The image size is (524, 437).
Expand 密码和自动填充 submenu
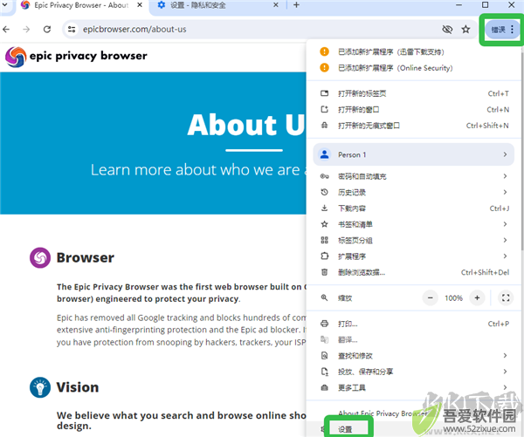pyautogui.click(x=413, y=176)
